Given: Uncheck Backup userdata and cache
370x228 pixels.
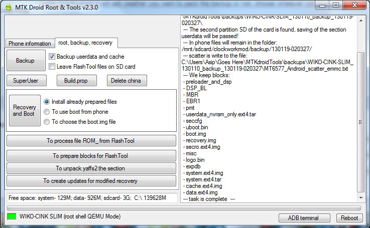Looking at the screenshot, I should pos(52,57).
